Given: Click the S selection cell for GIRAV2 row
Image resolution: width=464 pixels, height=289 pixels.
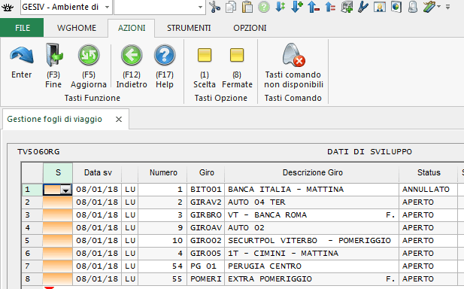Looking at the screenshot, I should coord(58,202).
